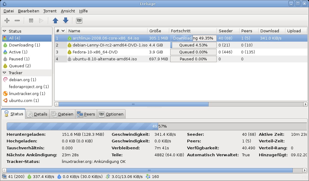Image resolution: width=309 pixels, height=181 pixels.
Task: Click protocol traffic 3.01/13.06 KiB/s item
Action: [x=124, y=177]
